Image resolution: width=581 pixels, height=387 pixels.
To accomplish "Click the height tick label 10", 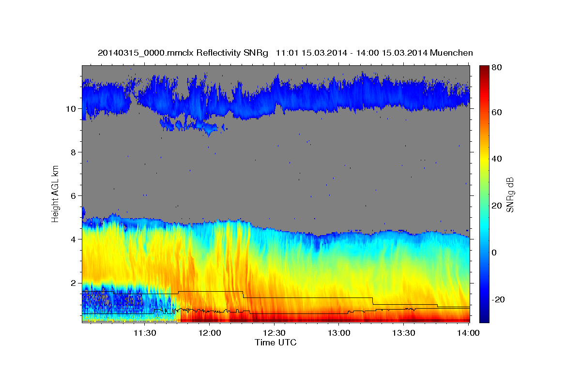I will 71,109.
